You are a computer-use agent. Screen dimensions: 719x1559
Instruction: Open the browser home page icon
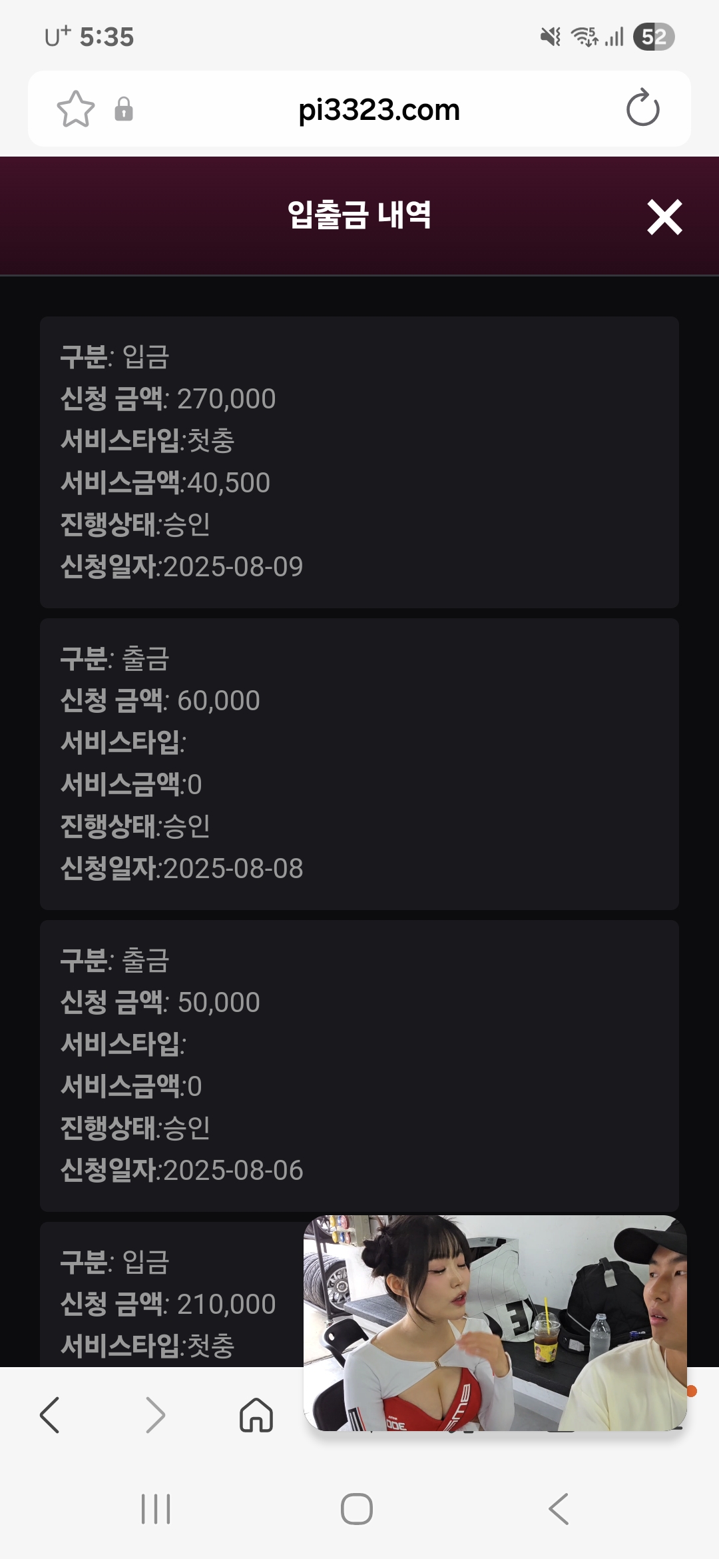point(256,1414)
